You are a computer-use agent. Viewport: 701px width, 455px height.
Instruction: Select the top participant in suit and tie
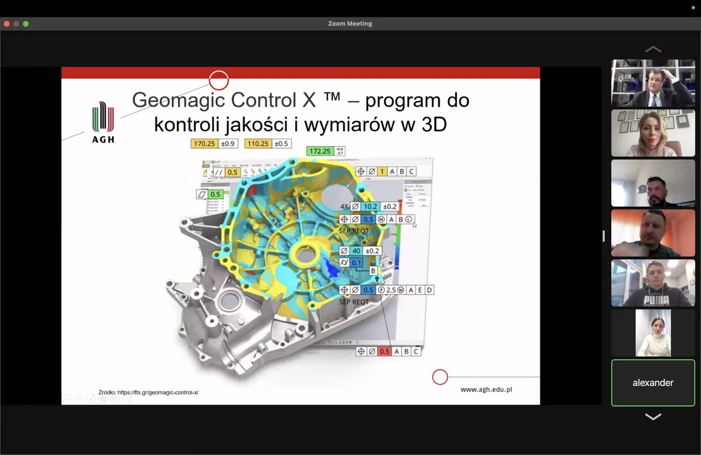pos(653,83)
